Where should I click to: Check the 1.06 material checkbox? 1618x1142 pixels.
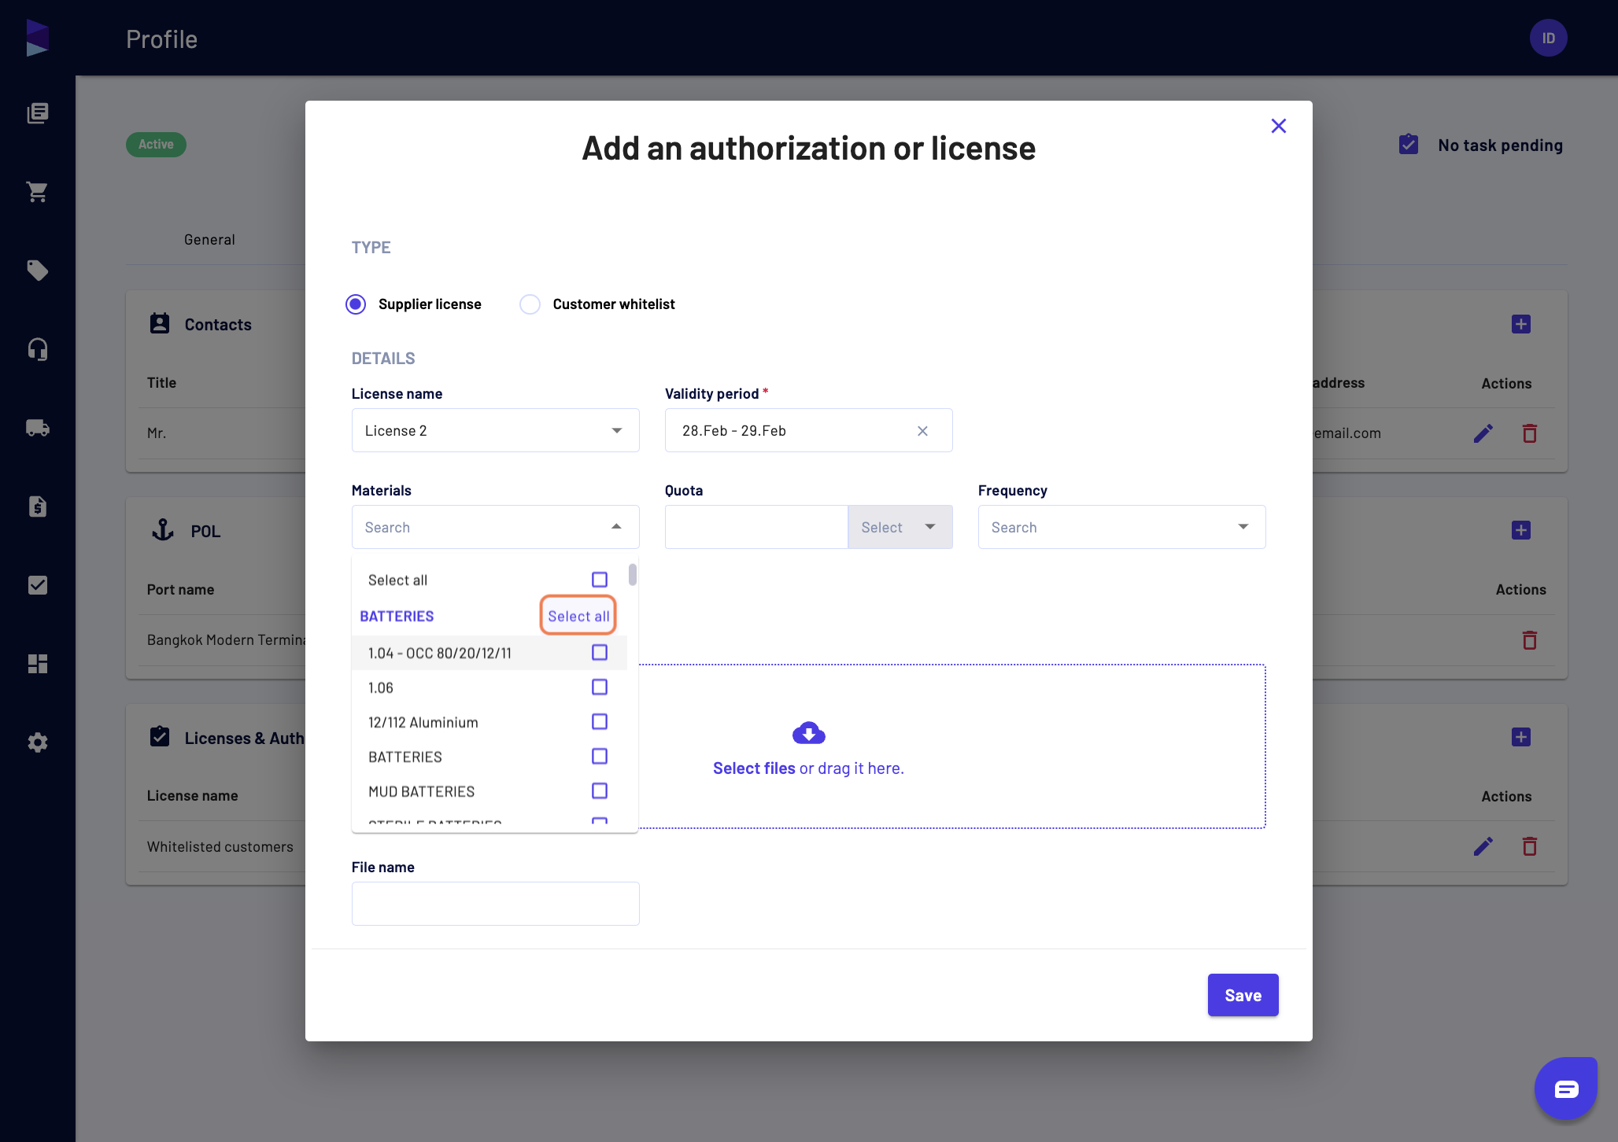(599, 687)
